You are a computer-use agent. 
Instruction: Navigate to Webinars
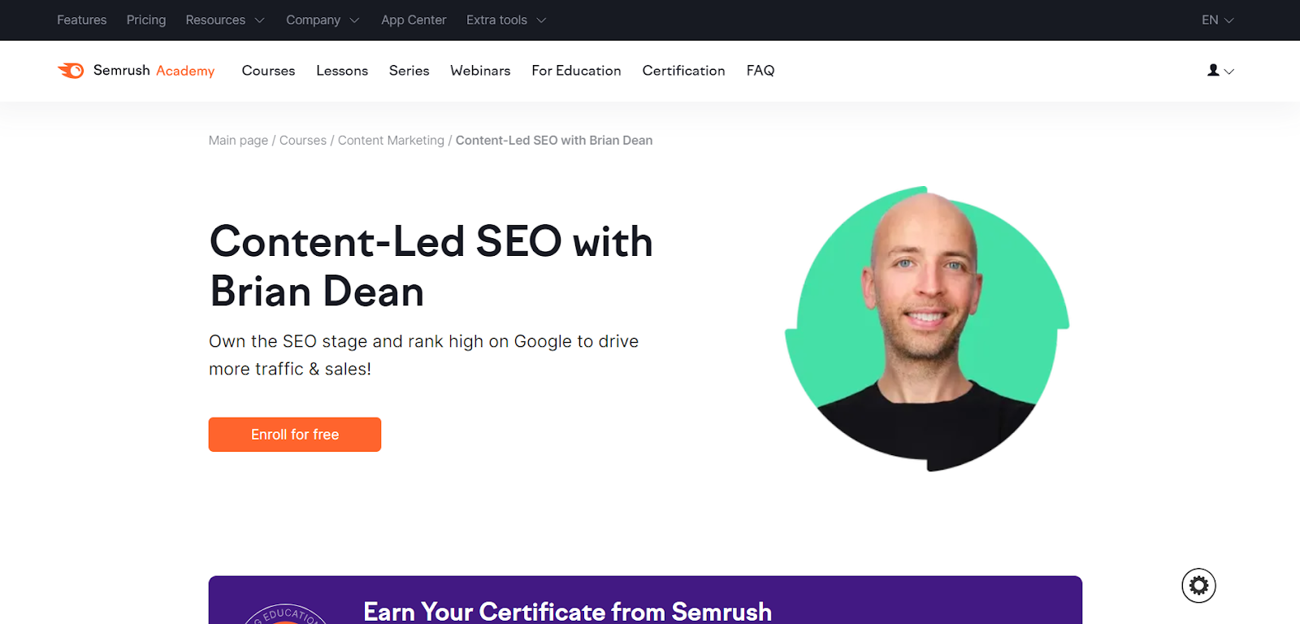pyautogui.click(x=480, y=71)
